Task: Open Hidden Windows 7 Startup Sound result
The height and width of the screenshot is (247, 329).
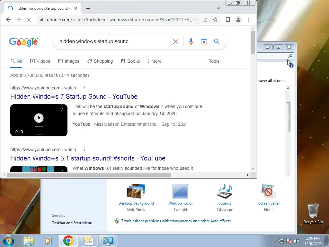Action: (x=74, y=96)
